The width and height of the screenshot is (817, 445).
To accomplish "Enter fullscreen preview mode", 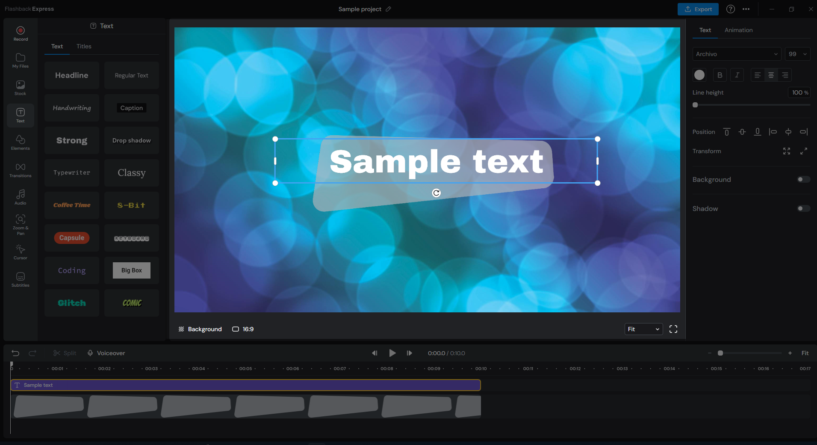I will [x=673, y=329].
